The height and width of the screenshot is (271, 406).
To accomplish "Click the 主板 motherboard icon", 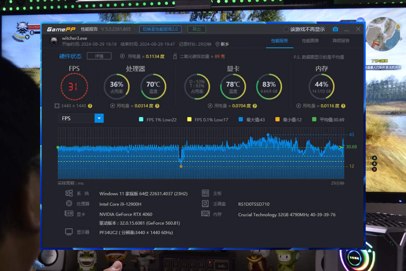I will [206, 193].
